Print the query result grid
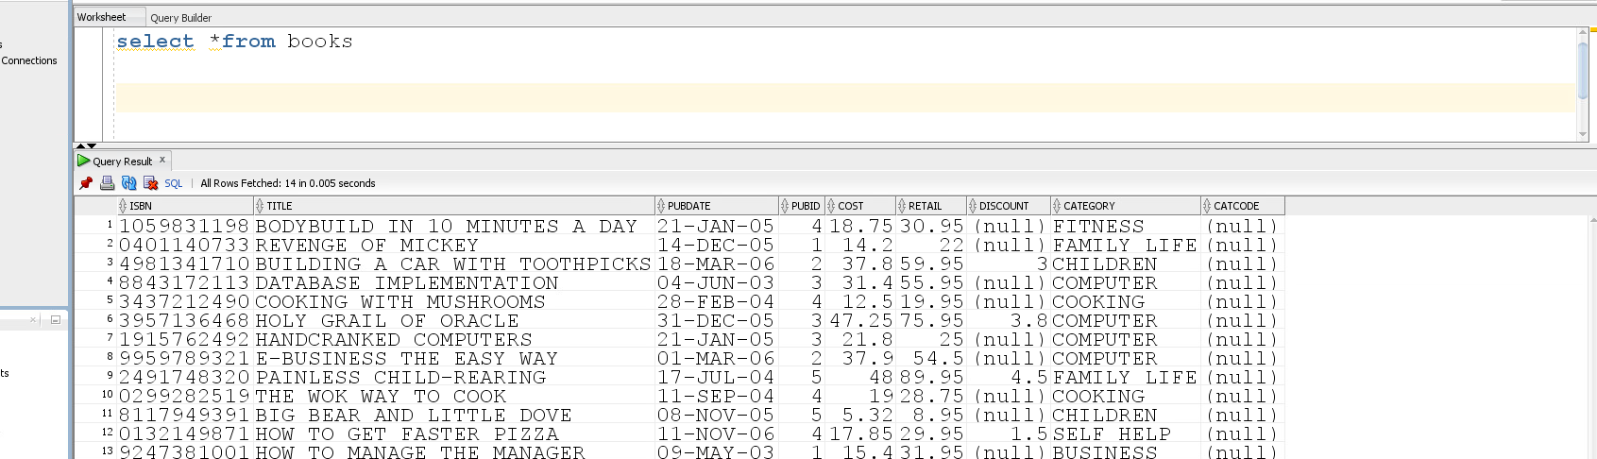1597x459 pixels. point(108,183)
